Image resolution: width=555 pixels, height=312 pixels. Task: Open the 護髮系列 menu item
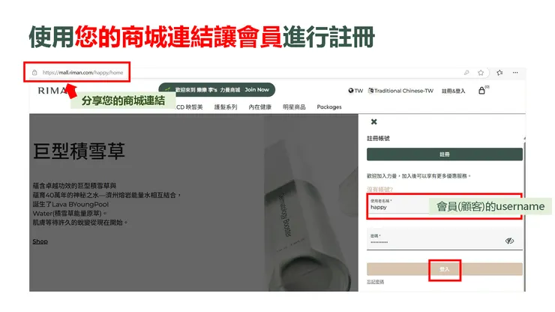226,107
